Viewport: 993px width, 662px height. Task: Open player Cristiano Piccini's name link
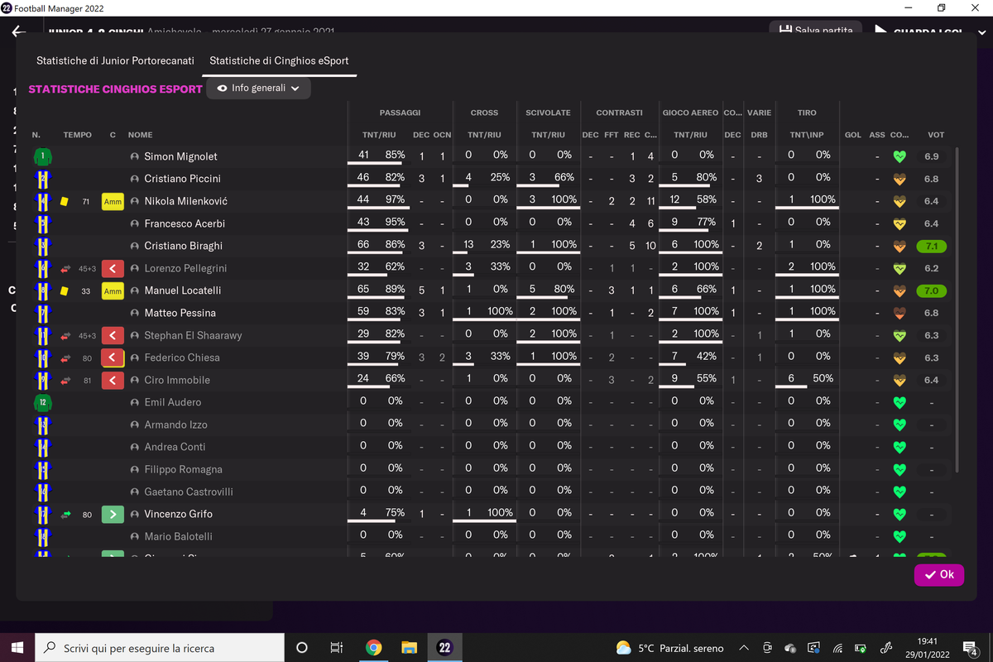[183, 179]
